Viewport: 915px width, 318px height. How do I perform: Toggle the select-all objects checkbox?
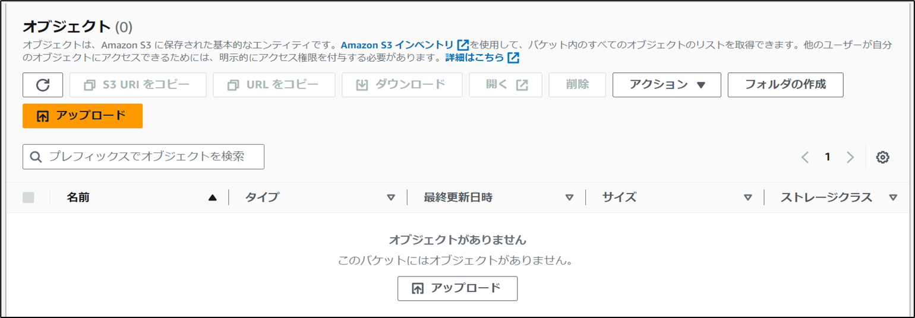click(29, 198)
